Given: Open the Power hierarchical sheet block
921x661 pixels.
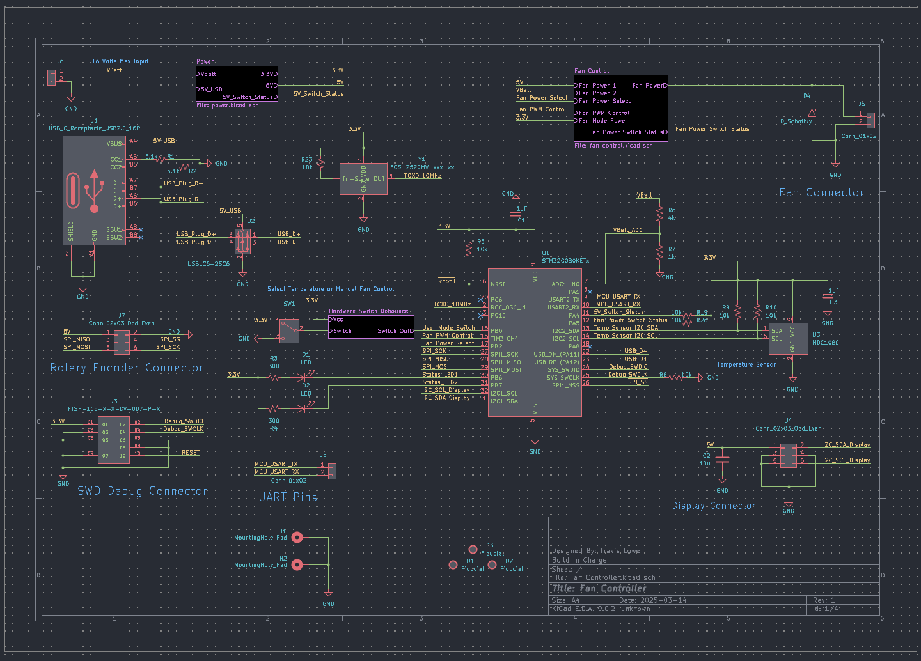Looking at the screenshot, I should (237, 83).
